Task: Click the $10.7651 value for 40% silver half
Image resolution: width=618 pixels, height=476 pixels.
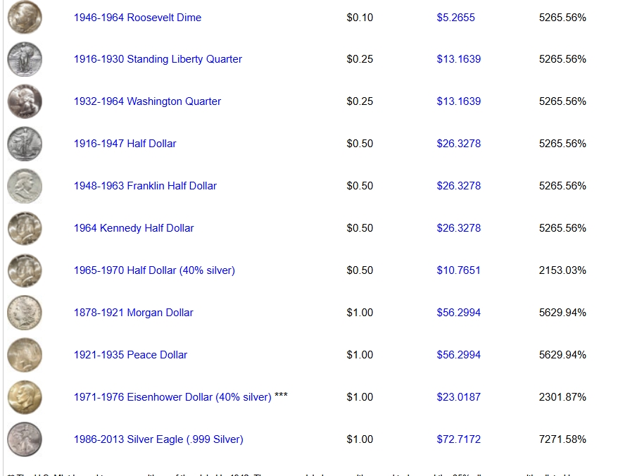Action: tap(460, 270)
